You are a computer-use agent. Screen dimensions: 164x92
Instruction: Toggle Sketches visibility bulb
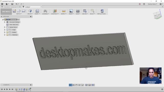[7, 35]
